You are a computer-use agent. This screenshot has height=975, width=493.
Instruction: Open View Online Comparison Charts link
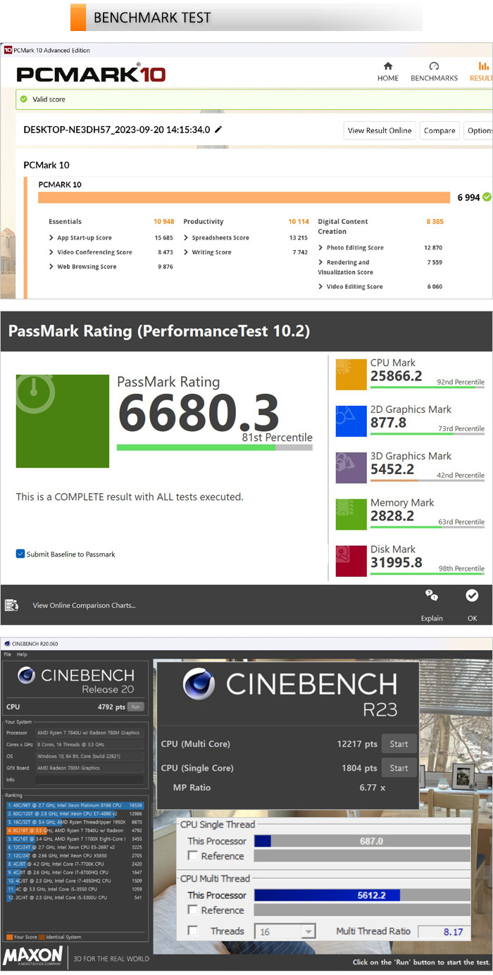coord(84,605)
